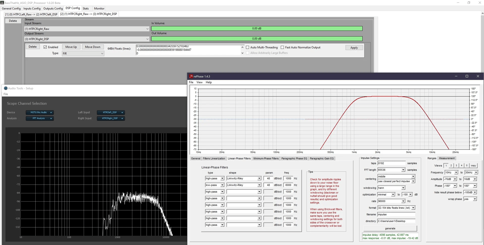Viewport: 484px width, 245px height.
Task: Click the filename impulse input field
Action: click(396, 214)
